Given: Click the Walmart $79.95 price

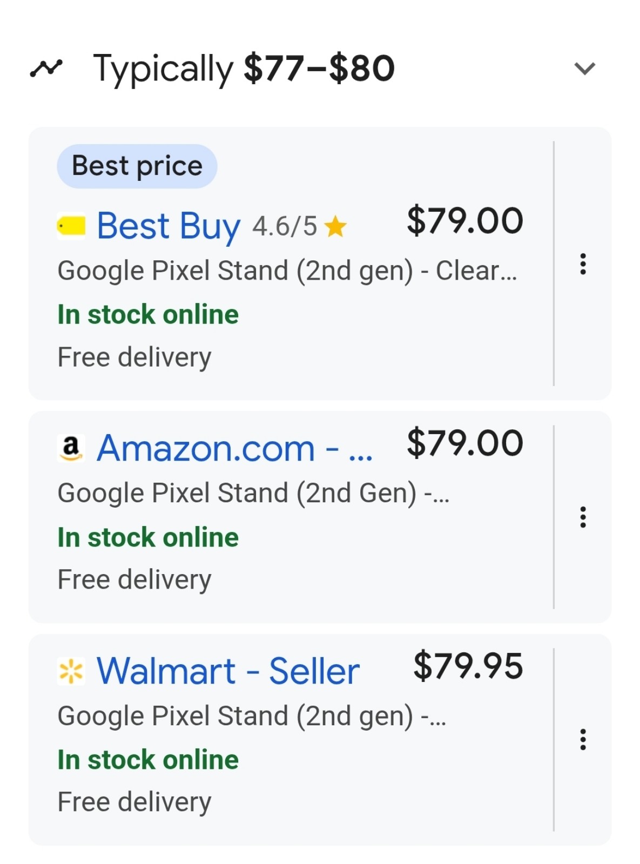Looking at the screenshot, I should click(x=468, y=666).
